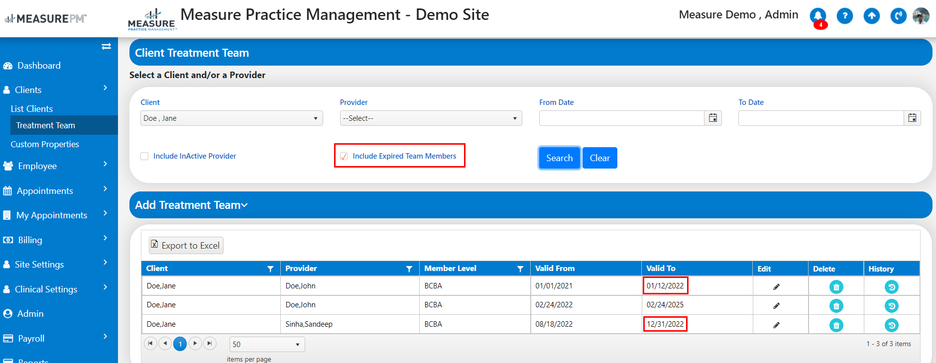The height and width of the screenshot is (363, 936).
Task: Open Dashboard in the sidebar
Action: (39, 65)
